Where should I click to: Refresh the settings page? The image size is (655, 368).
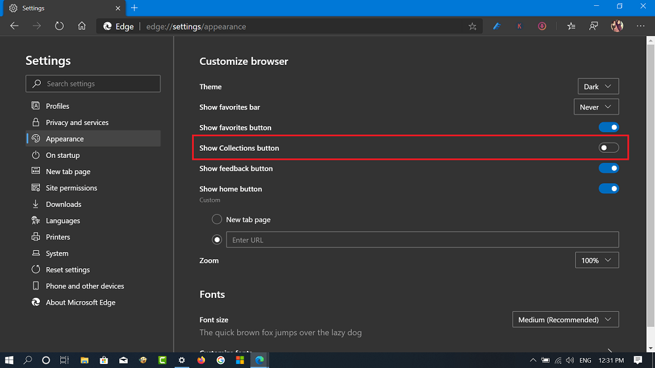[60, 26]
